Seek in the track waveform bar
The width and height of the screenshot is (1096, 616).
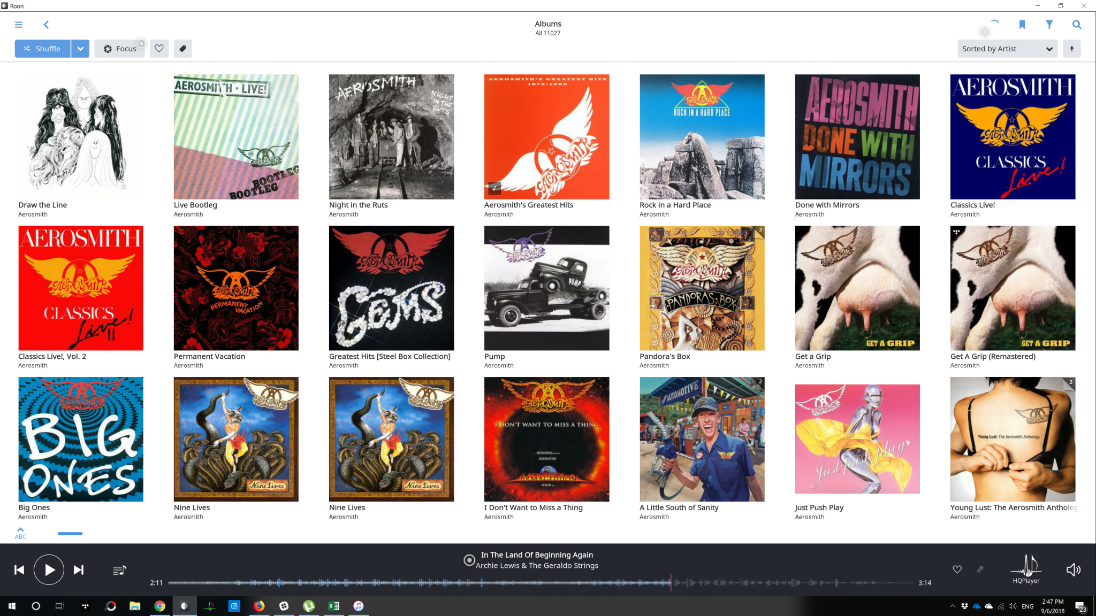click(541, 583)
